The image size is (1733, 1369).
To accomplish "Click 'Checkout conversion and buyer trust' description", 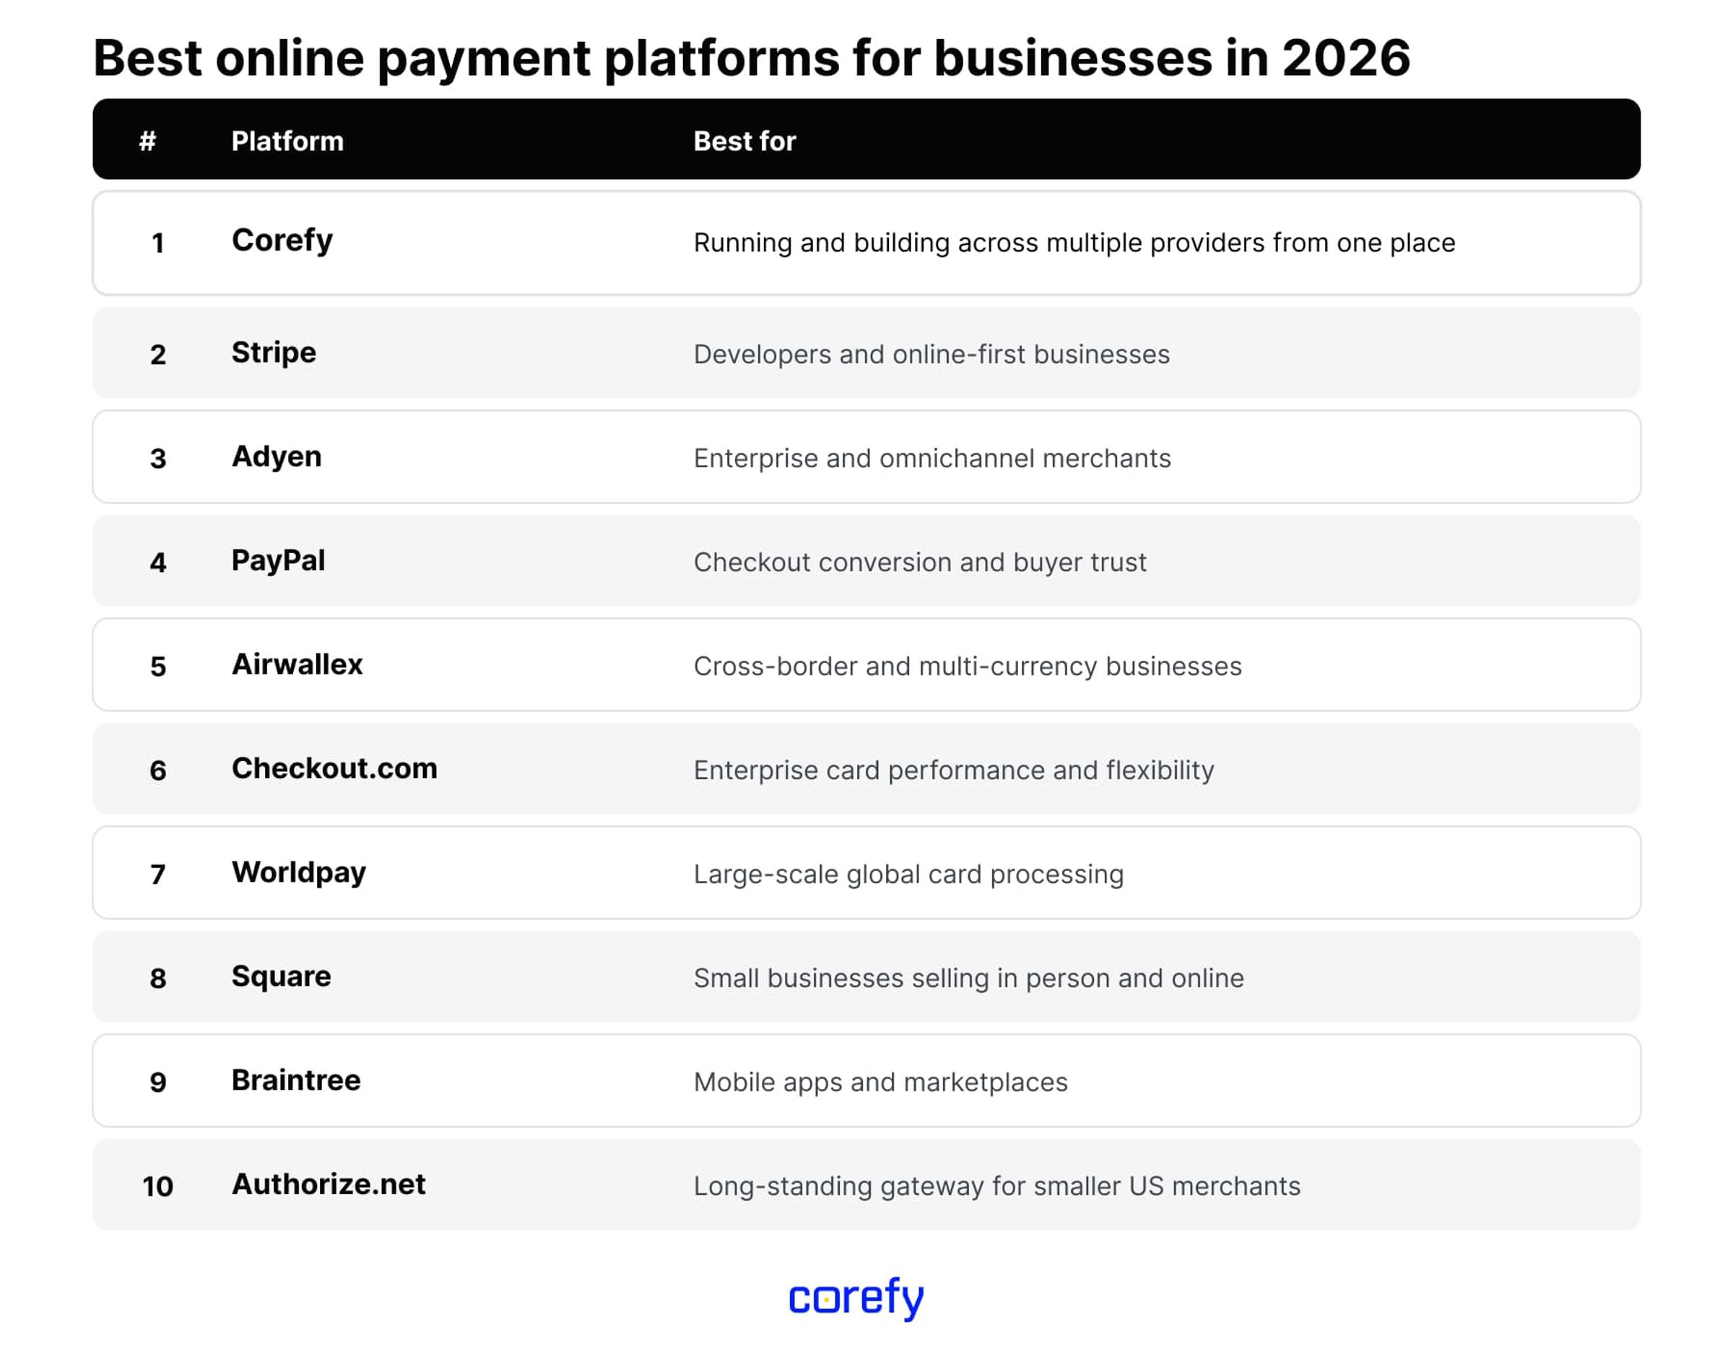I will click(x=920, y=562).
